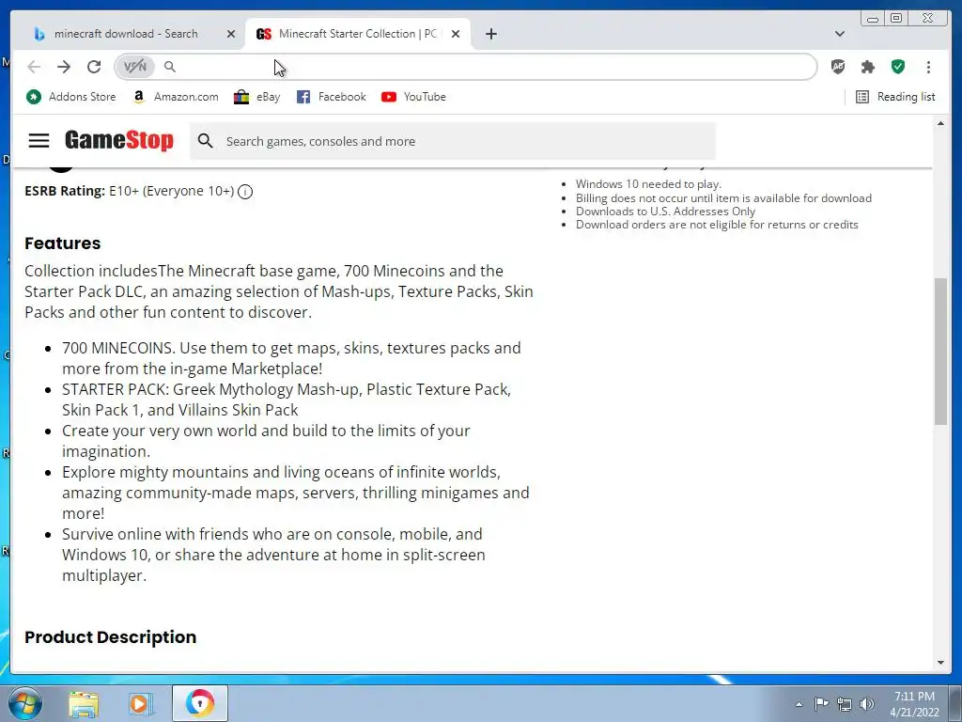
Task: Show hidden tray icons arrow
Action: [799, 704]
